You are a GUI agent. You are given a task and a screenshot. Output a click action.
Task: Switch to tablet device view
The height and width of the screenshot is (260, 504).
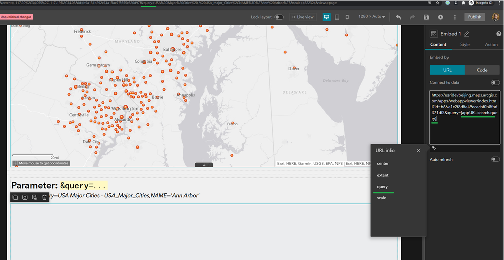point(337,17)
